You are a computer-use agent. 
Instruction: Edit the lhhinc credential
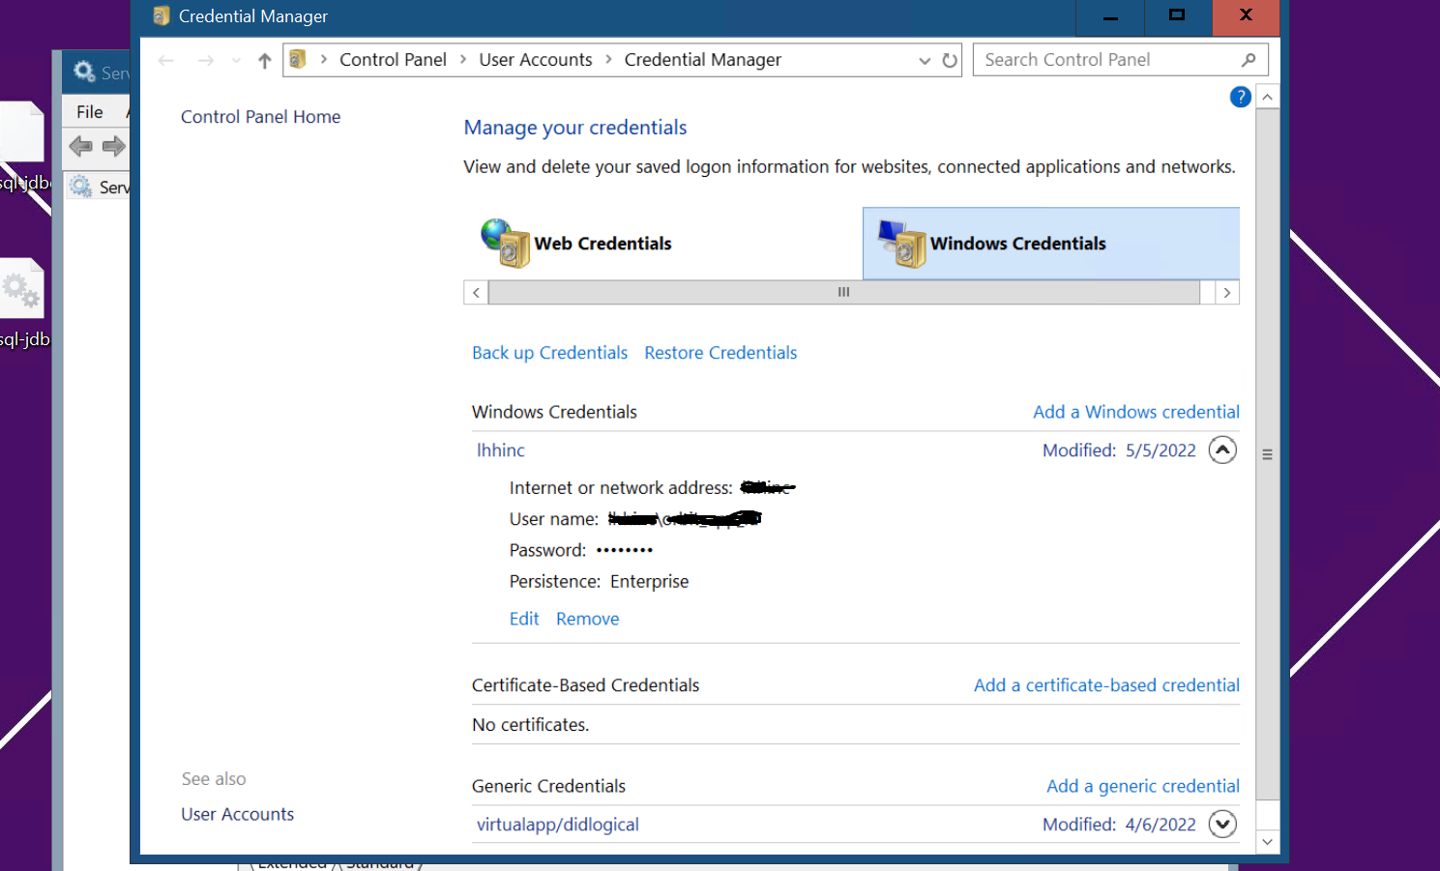tap(524, 618)
